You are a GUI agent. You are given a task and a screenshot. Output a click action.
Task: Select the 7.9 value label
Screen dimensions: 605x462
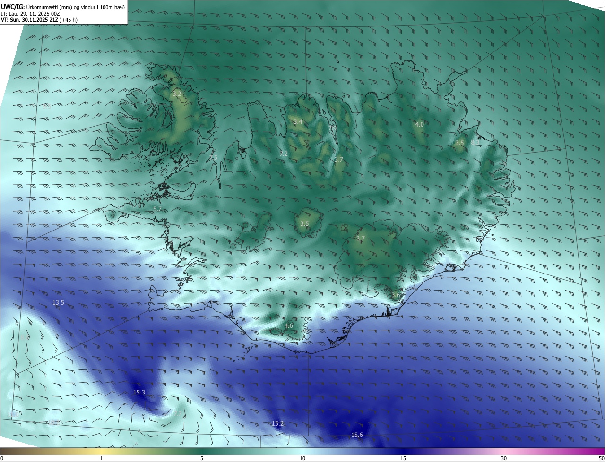pyautogui.click(x=332, y=128)
